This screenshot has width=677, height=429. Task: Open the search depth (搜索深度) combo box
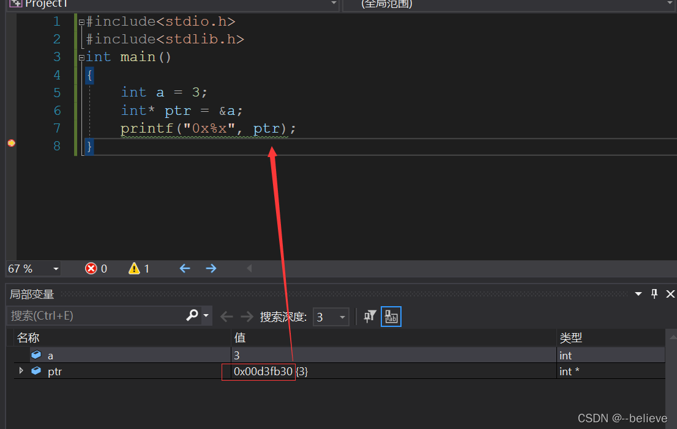[331, 317]
